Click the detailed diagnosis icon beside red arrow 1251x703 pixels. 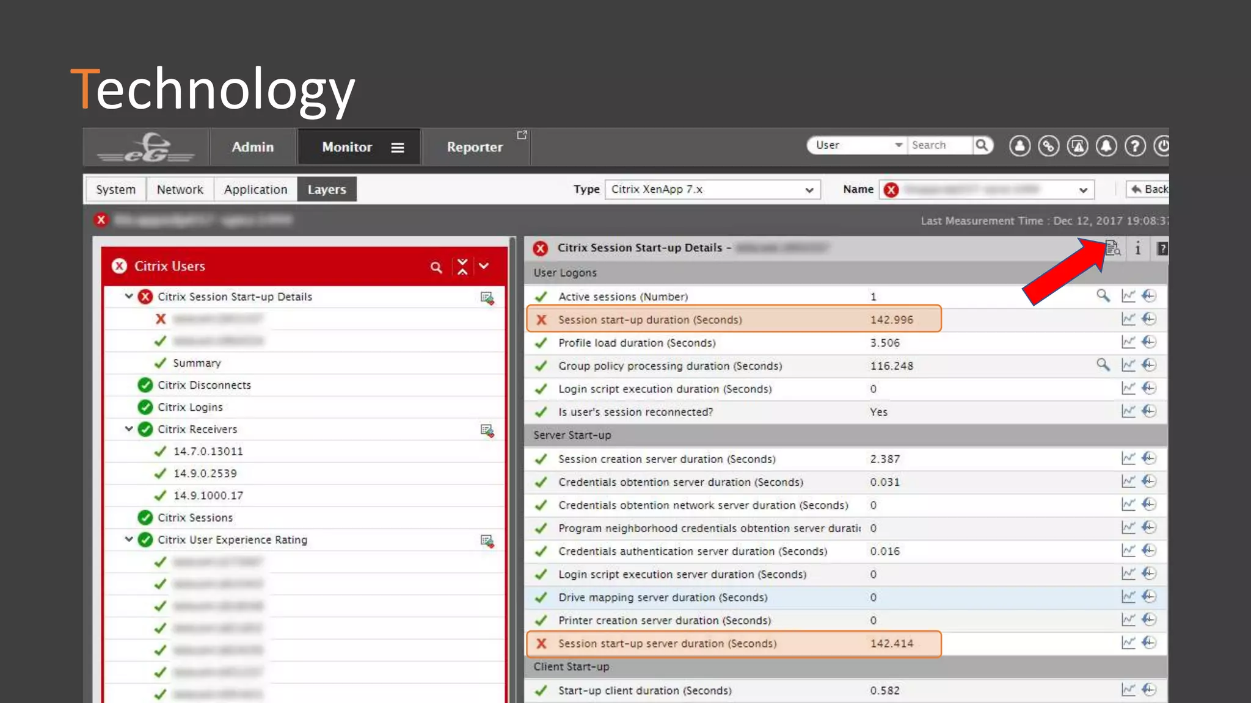(1112, 248)
